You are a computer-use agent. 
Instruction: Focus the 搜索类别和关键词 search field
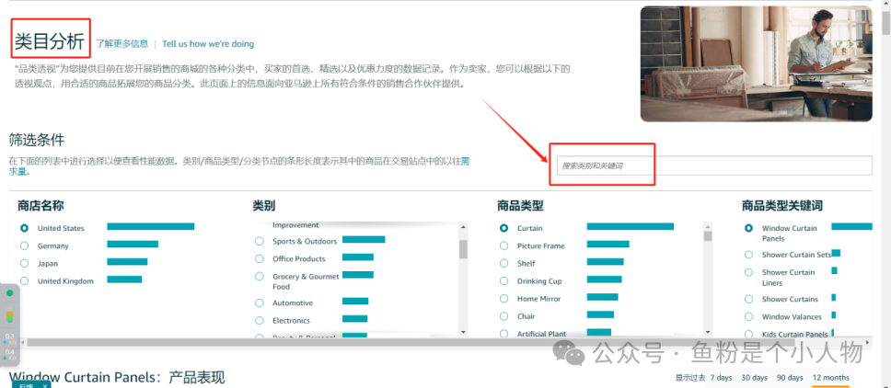coord(713,165)
